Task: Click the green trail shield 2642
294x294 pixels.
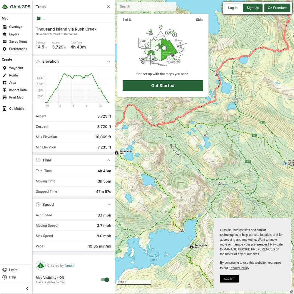Action: [x=262, y=123]
